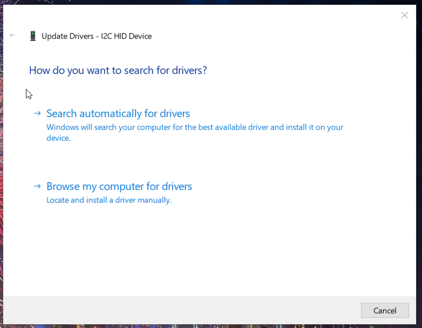The image size is (422, 328).
Task: Click the I2C HID Device icon
Action: [33, 36]
